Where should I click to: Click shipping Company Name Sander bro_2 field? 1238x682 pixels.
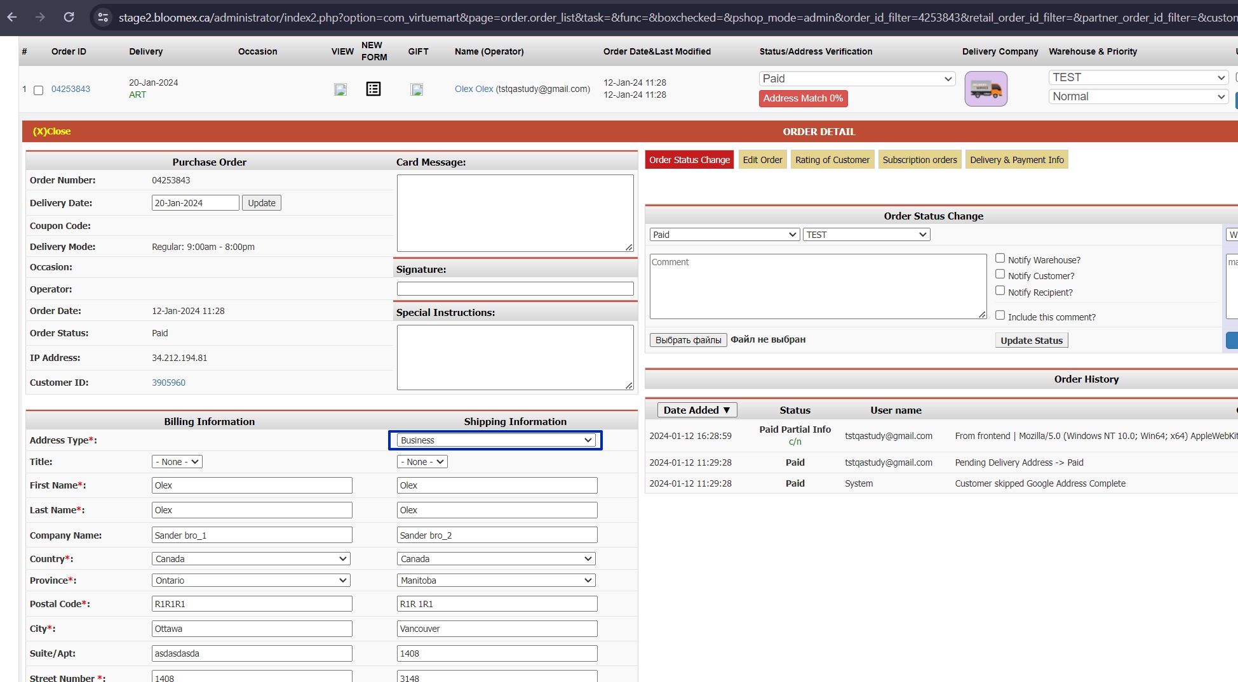[497, 535]
